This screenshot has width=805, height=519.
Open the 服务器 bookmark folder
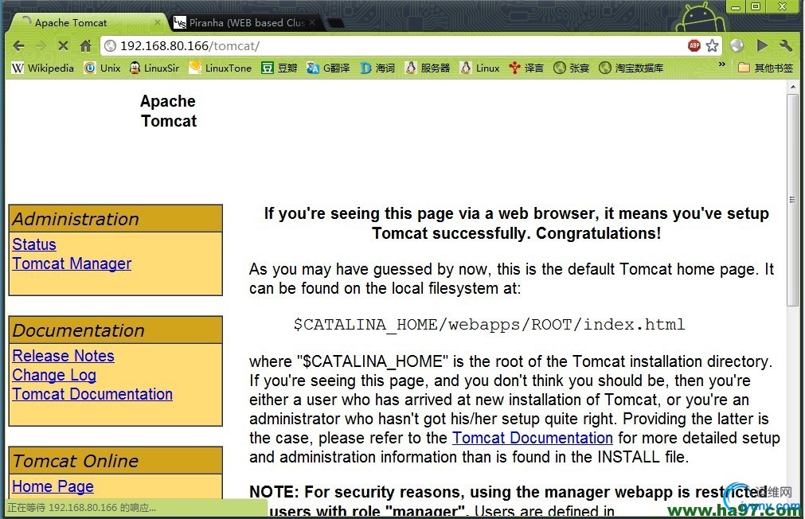(x=427, y=68)
